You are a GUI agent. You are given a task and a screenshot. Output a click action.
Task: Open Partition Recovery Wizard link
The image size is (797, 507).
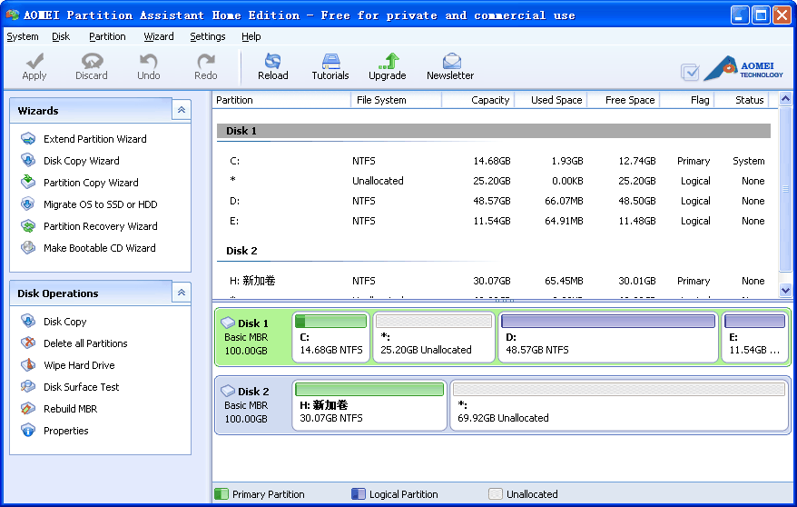click(101, 225)
